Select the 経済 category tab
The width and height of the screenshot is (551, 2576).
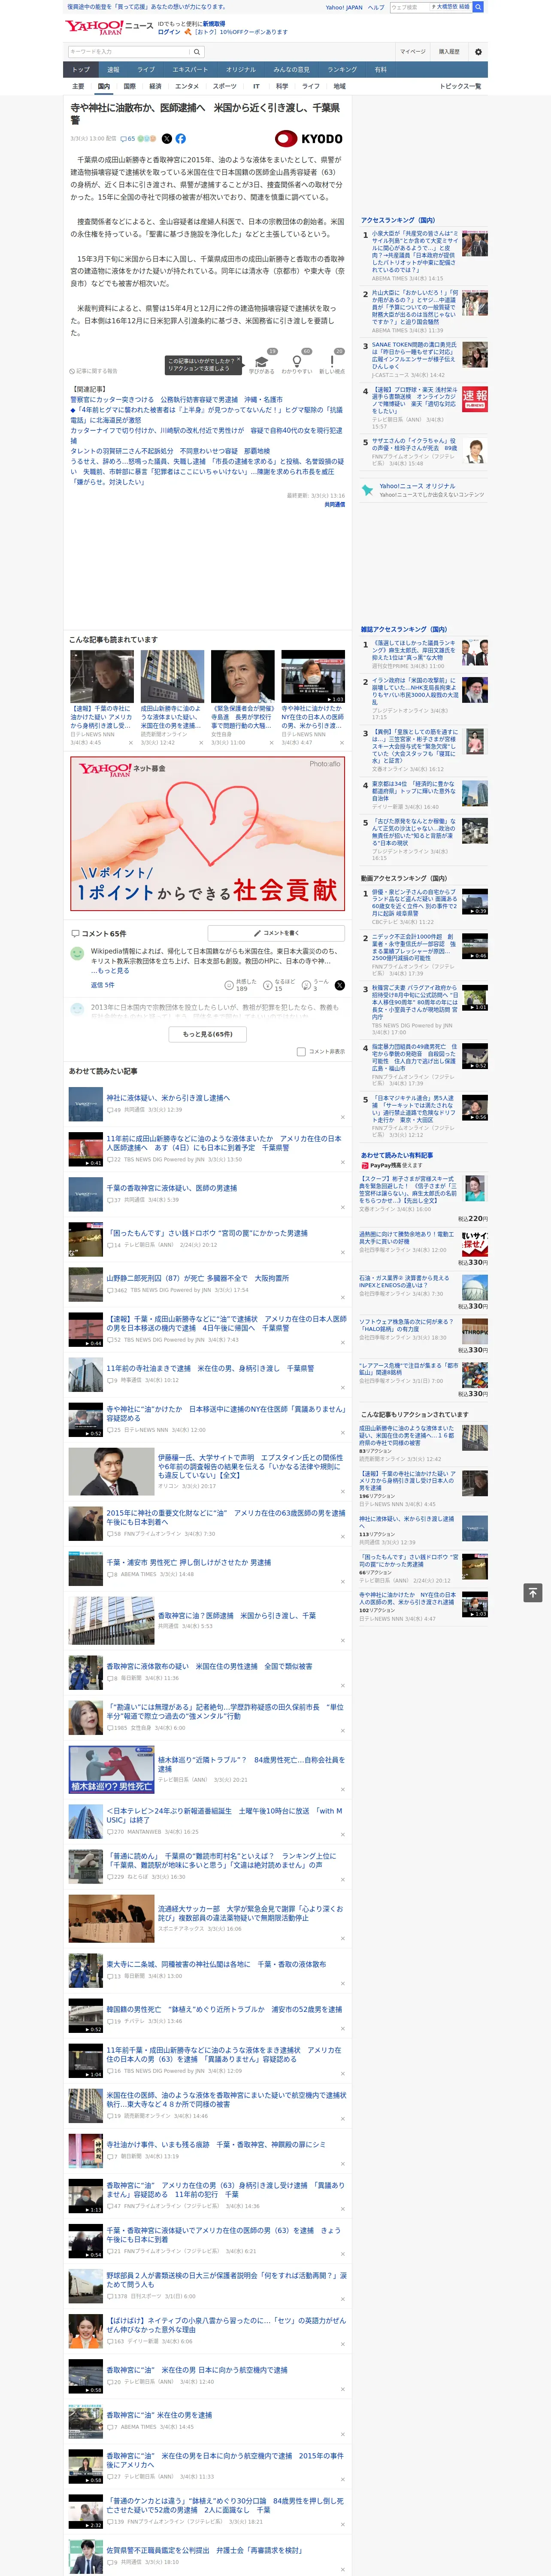pos(155,86)
